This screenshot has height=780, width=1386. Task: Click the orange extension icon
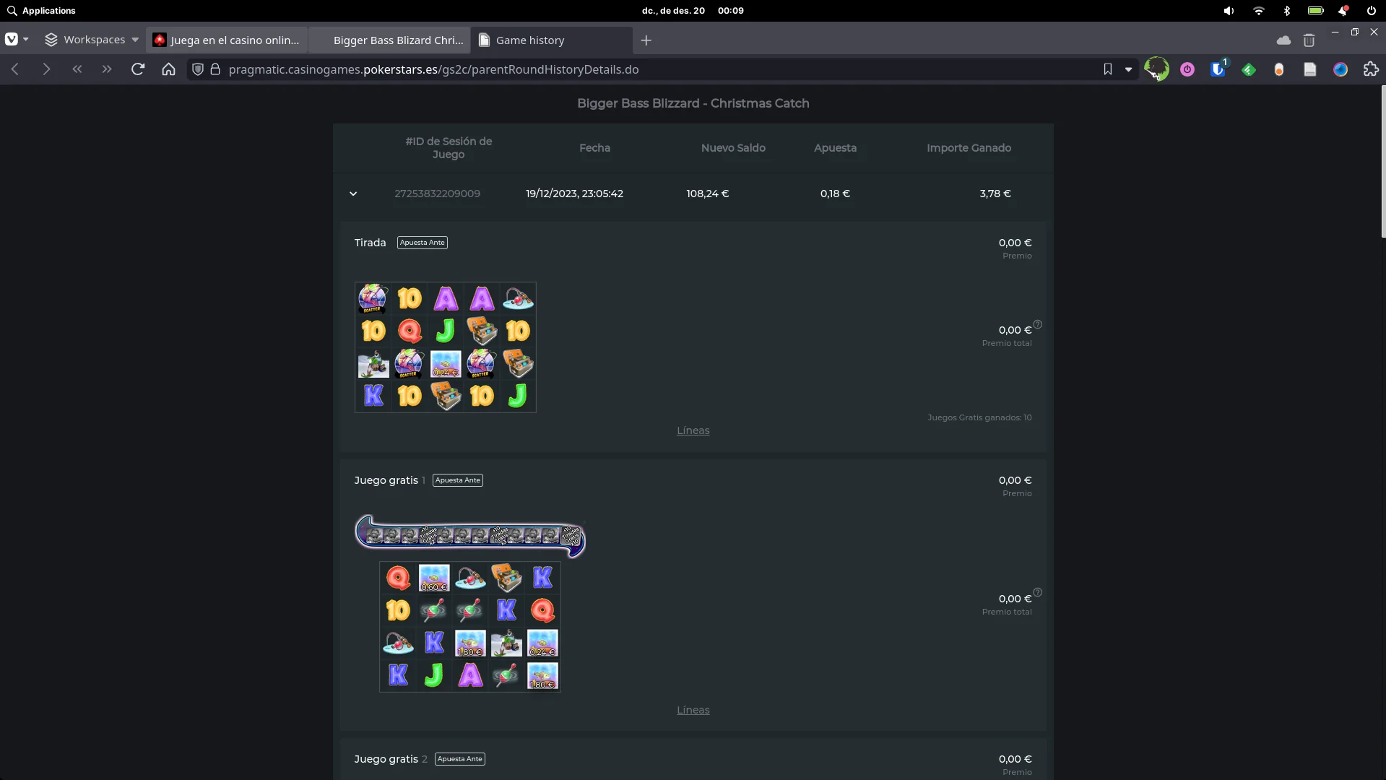point(1279,69)
